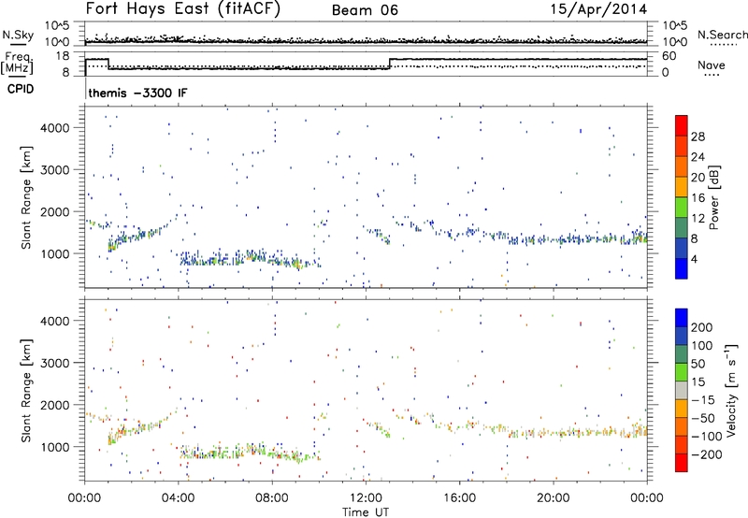The height and width of the screenshot is (518, 748).
Task: Click the gray segment of velocity color bar
Action: click(682, 391)
